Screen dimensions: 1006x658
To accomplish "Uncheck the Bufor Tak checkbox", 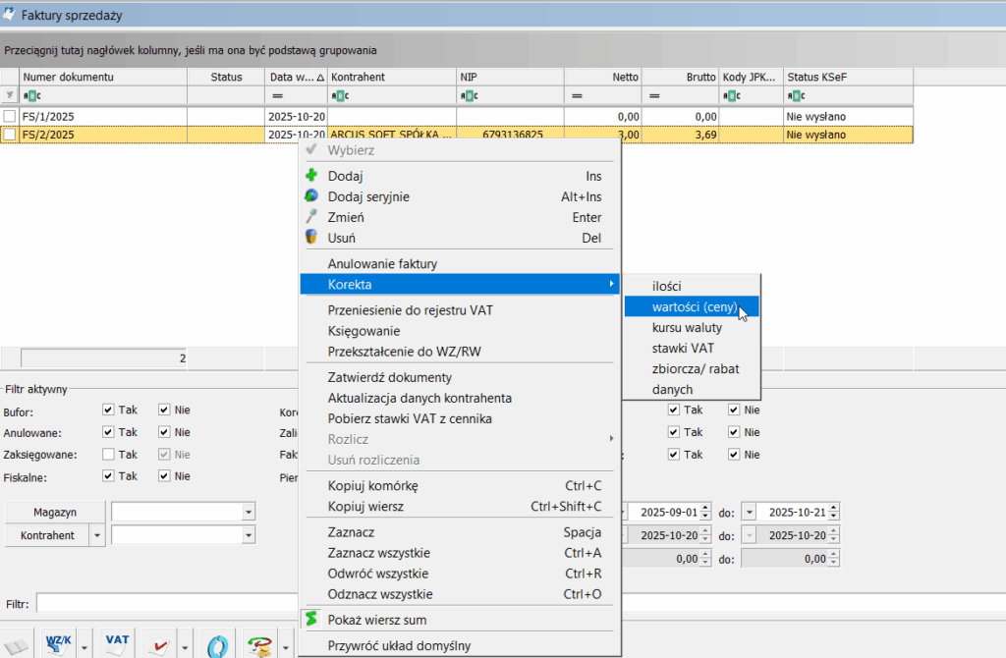I will pyautogui.click(x=108, y=411).
